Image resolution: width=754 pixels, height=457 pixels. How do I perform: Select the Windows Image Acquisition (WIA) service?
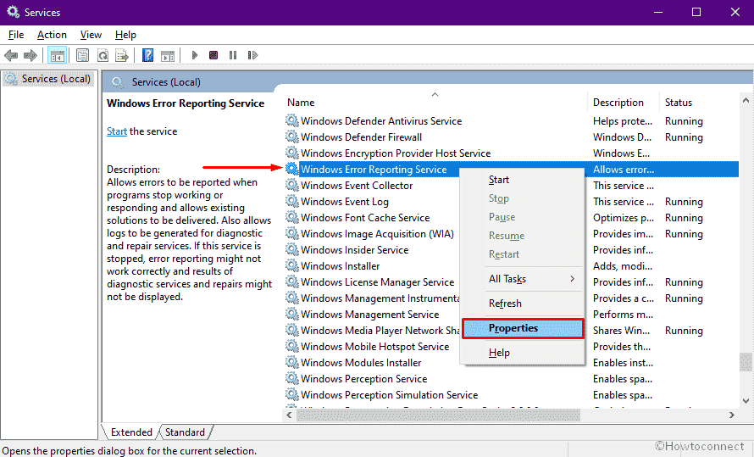pos(376,234)
